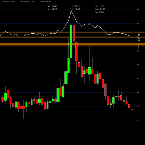Click the 'Monthly Charts' title text
The height and width of the screenshot is (145, 145).
click(8, 2)
